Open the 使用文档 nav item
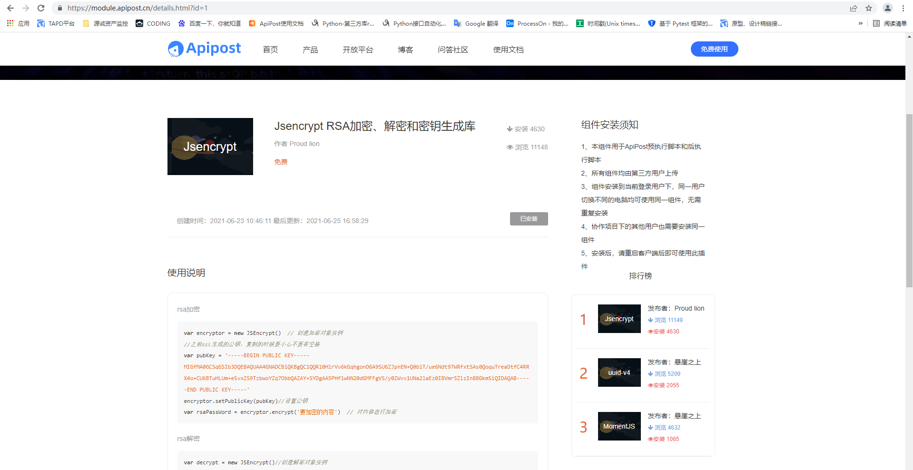 tap(508, 49)
